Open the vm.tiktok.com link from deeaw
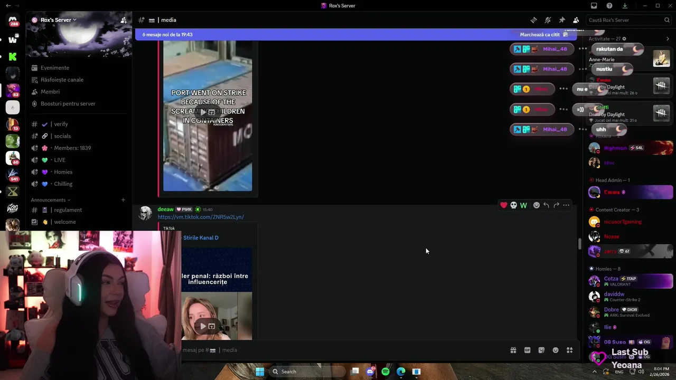 point(201,217)
